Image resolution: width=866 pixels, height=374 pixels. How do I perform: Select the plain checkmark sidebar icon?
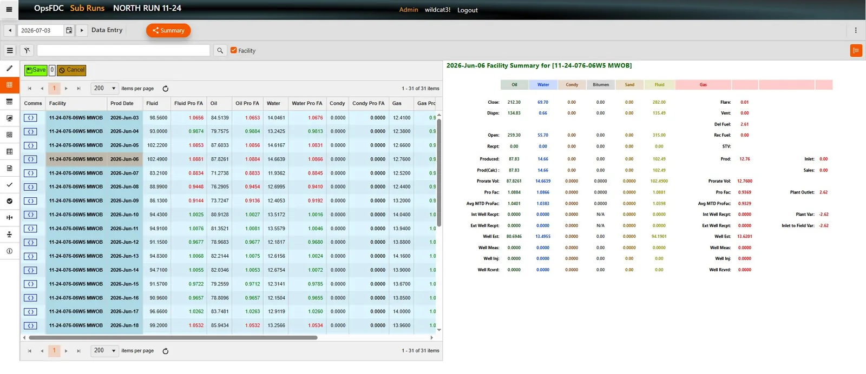pos(9,184)
